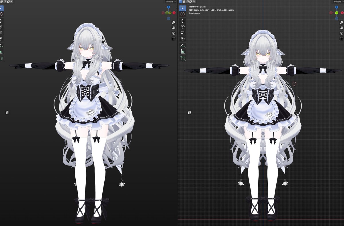The image size is (344, 226).
Task: Select the Annotate tool in right viewport
Action: tap(183, 46)
